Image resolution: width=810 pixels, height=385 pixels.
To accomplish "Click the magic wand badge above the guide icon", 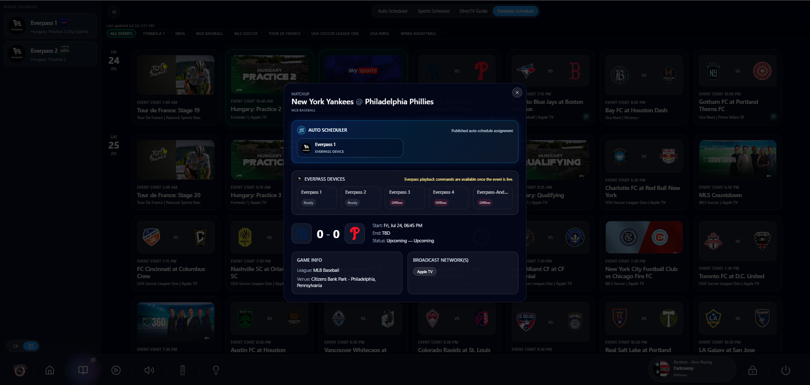I will (93, 360).
